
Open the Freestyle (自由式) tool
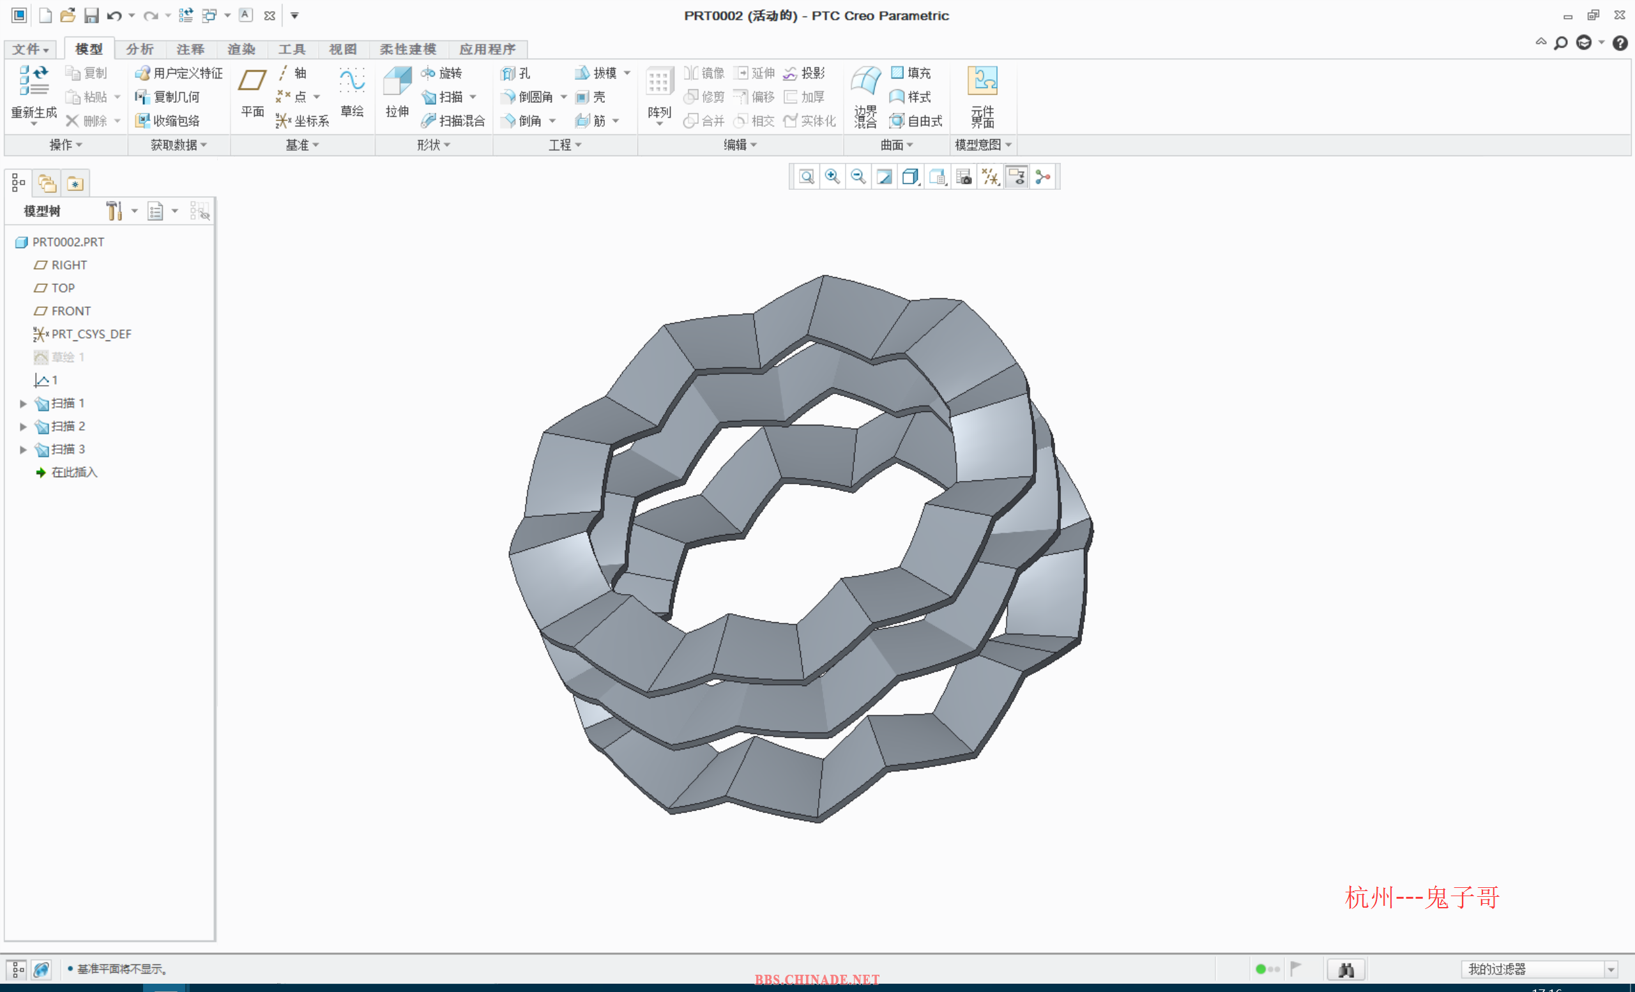pos(916,121)
